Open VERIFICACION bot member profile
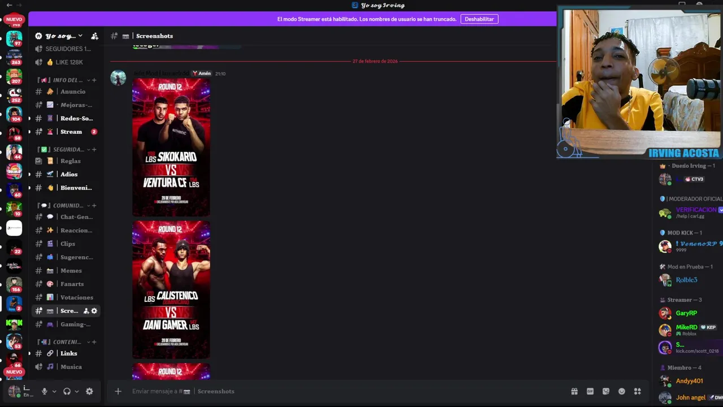The height and width of the screenshot is (407, 723). click(x=690, y=213)
